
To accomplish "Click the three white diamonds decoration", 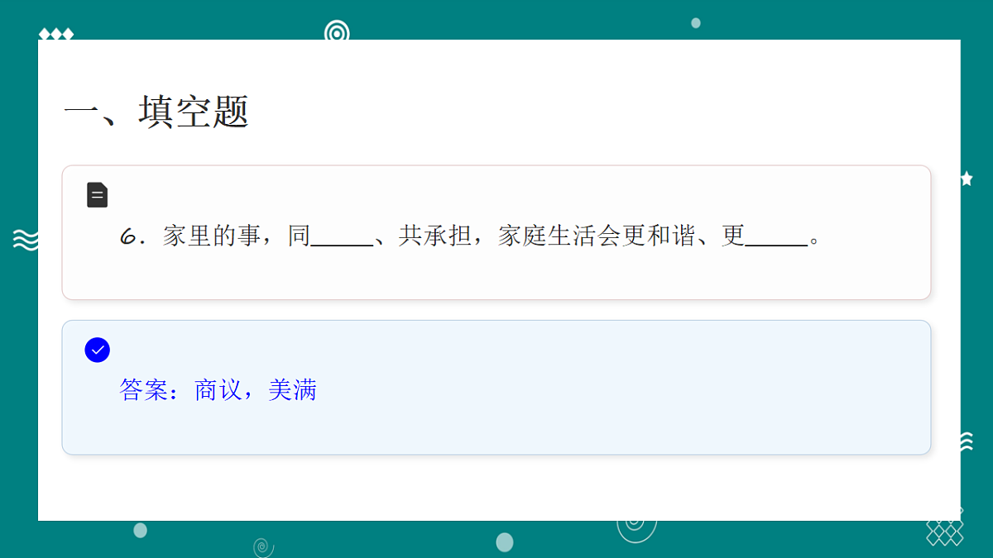I will pos(56,33).
